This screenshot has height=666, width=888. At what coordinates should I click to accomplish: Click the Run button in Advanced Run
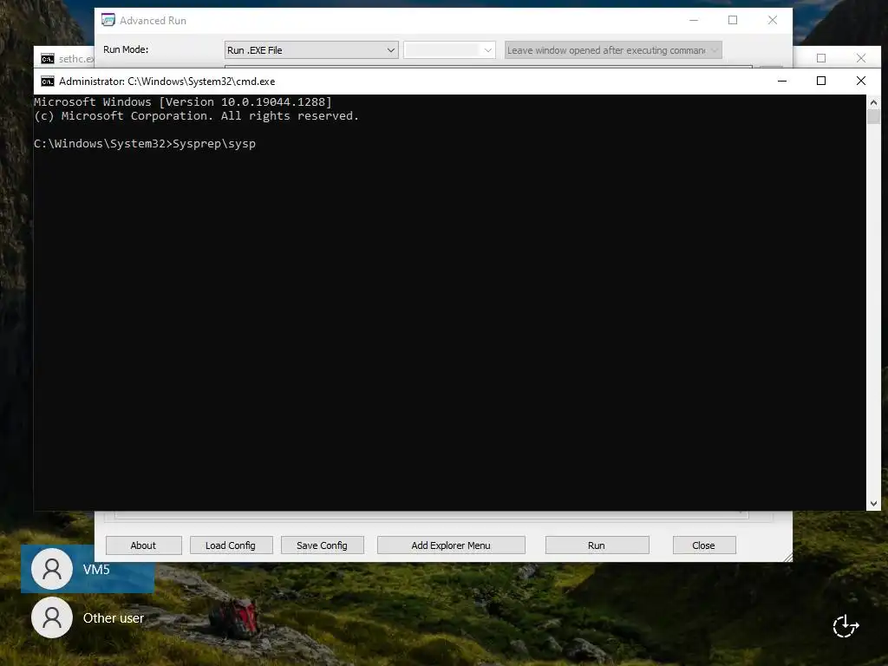(597, 545)
